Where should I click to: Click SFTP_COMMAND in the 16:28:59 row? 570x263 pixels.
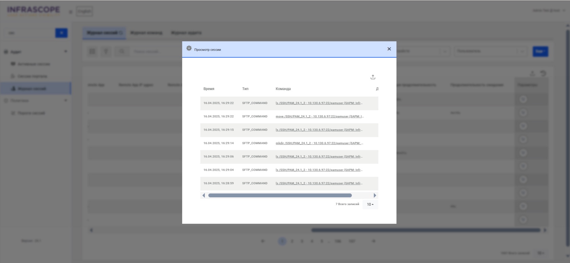click(x=255, y=183)
